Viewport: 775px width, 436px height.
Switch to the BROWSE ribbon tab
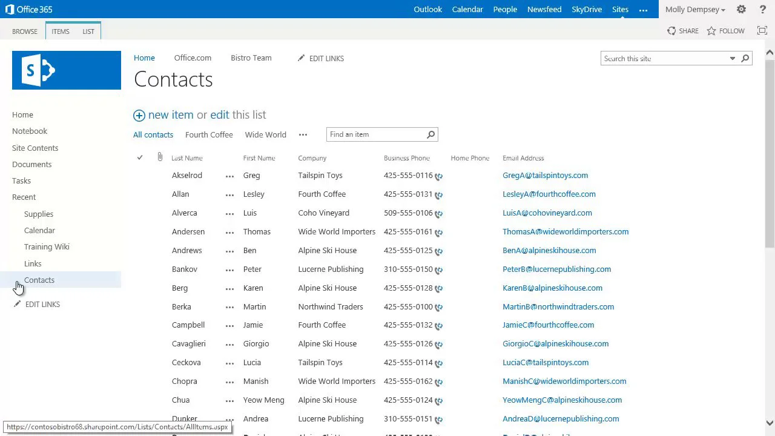tap(25, 31)
